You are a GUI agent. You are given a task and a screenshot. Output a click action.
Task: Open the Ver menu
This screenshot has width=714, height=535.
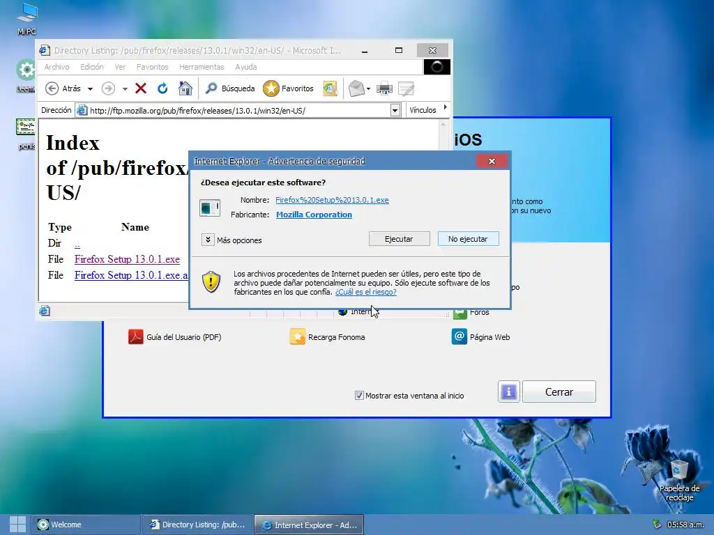120,67
